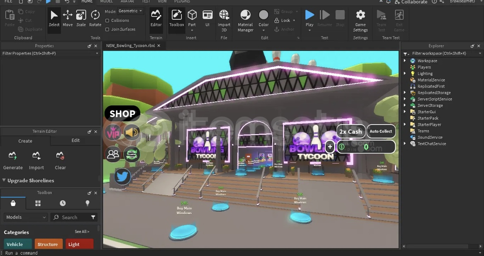Click Import 3D
This screenshot has height=256, width=484.
(x=224, y=21)
